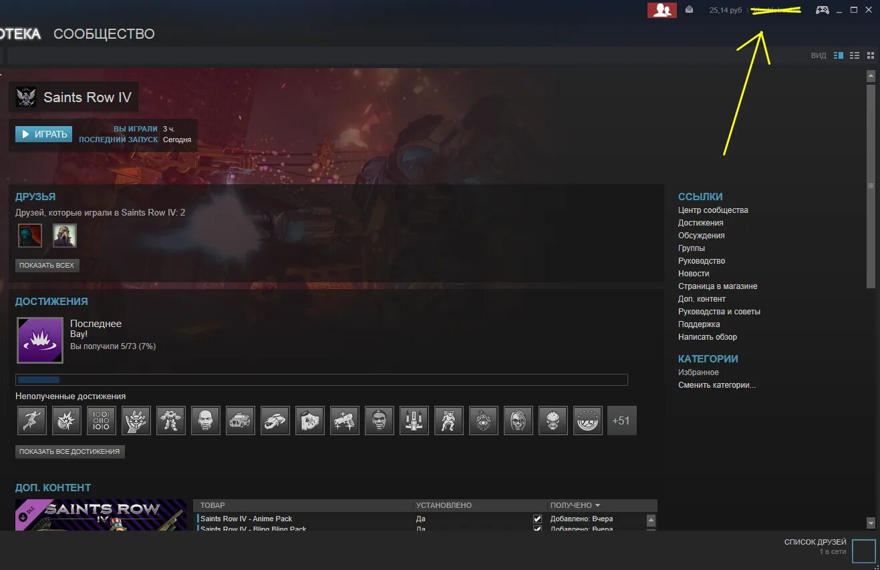
Task: Open the Поддержка link
Action: [x=699, y=324]
